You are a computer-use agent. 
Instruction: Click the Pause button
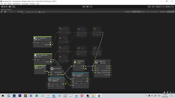point(87,7)
